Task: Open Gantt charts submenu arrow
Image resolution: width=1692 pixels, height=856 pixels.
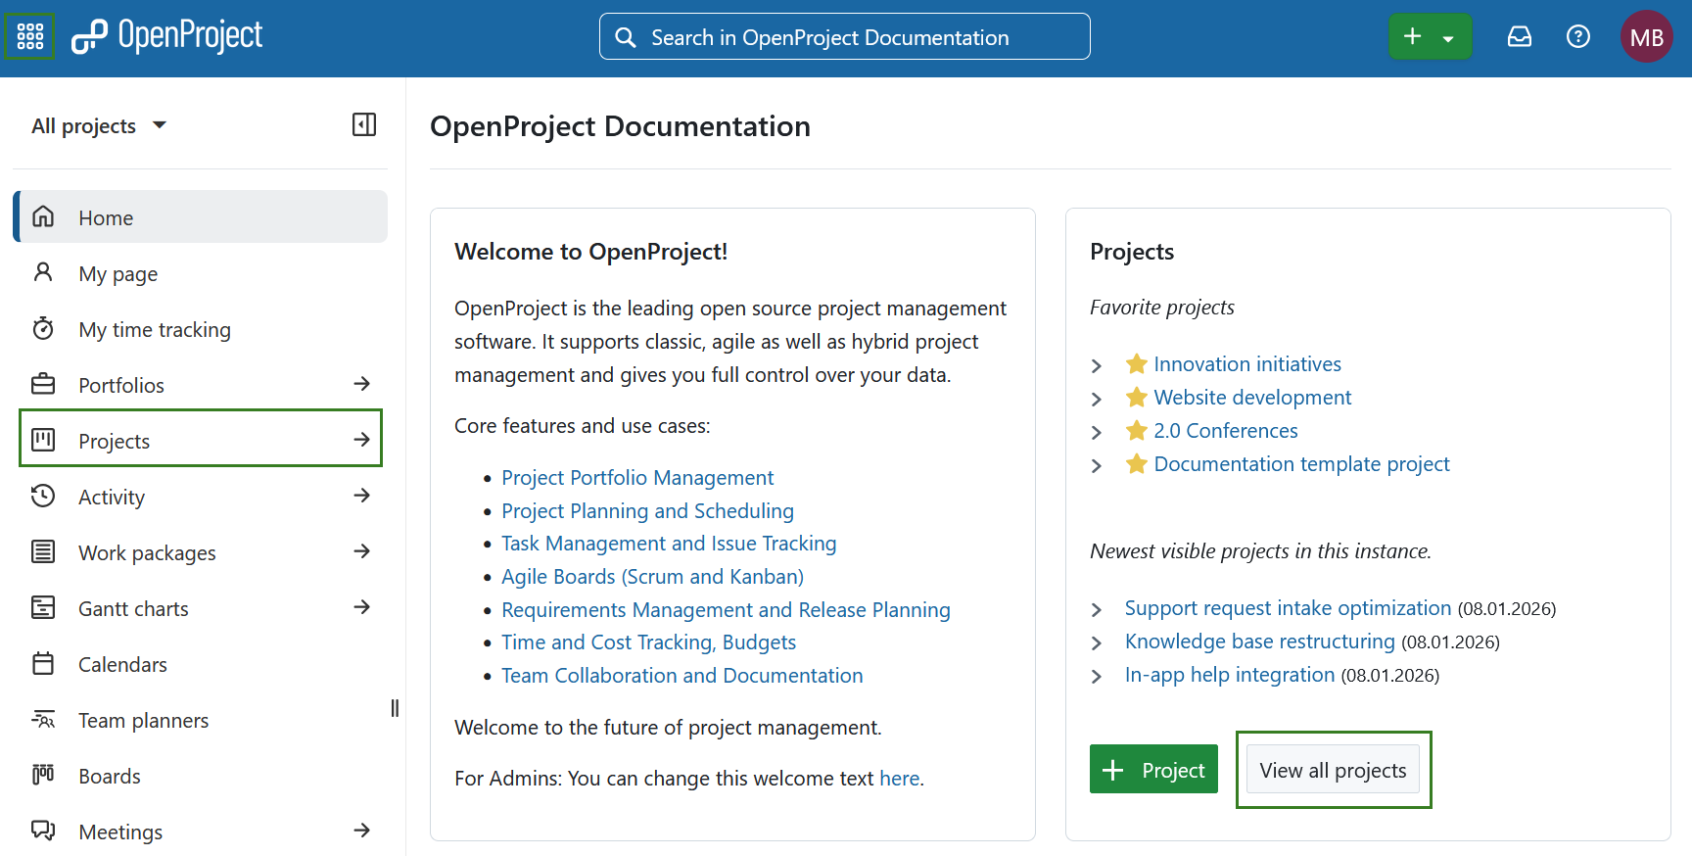Action: pyautogui.click(x=361, y=607)
